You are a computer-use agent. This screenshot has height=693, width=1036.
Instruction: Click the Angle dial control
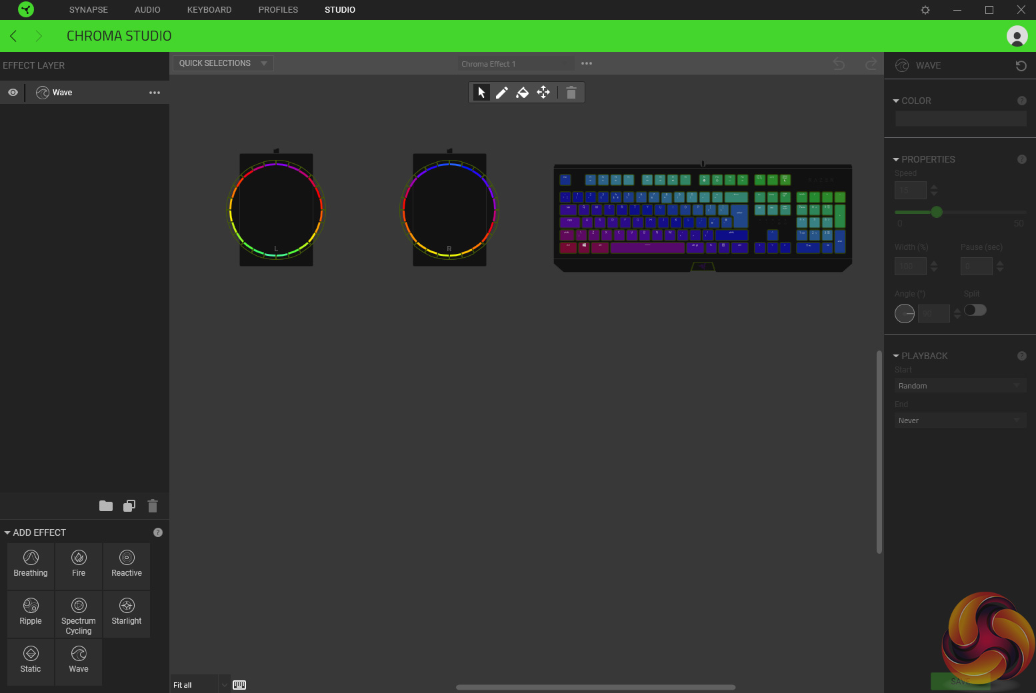click(905, 313)
